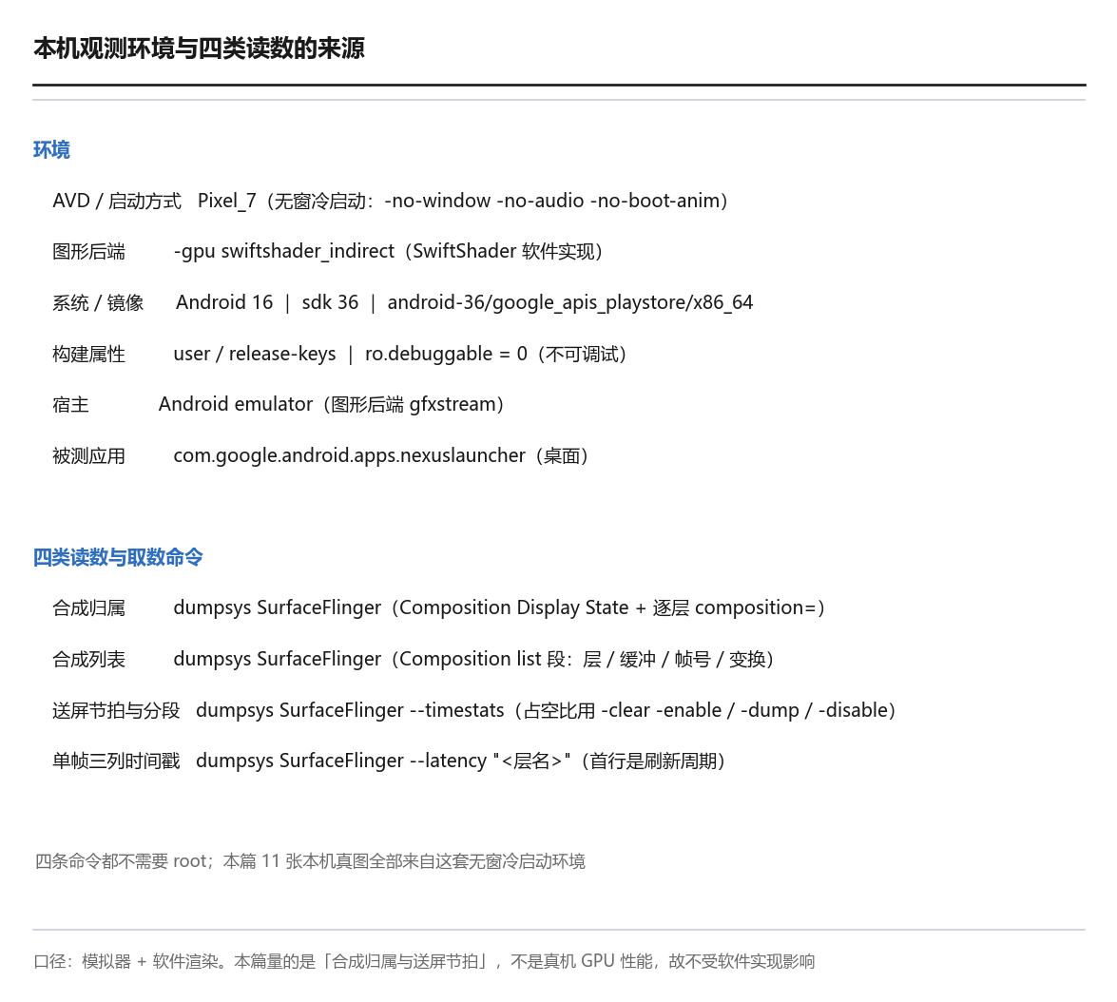
Task: Select the label 构建属性
Action: click(x=88, y=354)
